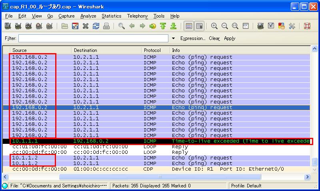
Task: Open the Help menu
Action: 175,16
